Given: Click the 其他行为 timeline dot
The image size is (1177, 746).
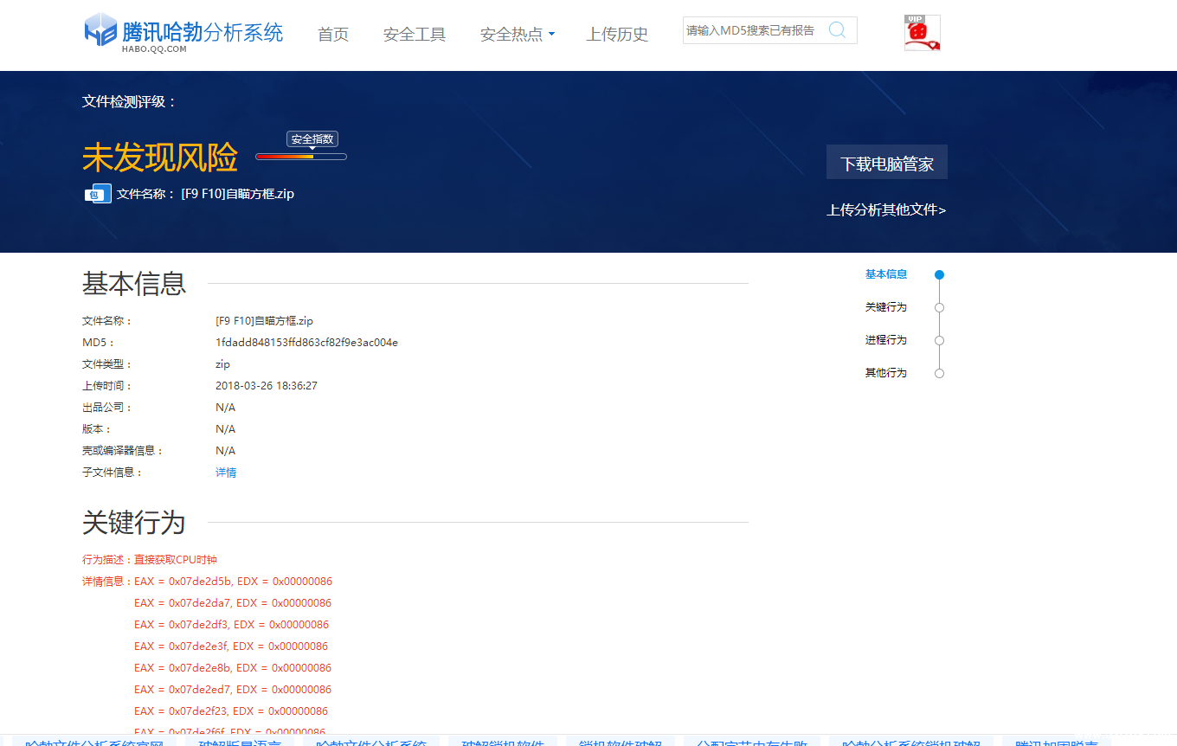Looking at the screenshot, I should (x=940, y=374).
